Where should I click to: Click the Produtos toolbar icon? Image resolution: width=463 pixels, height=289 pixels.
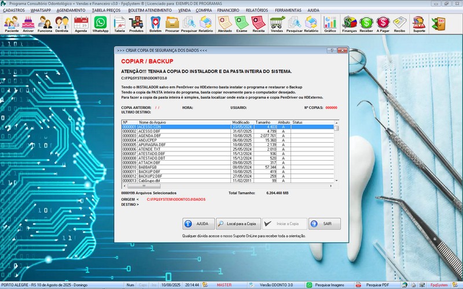coord(137,24)
